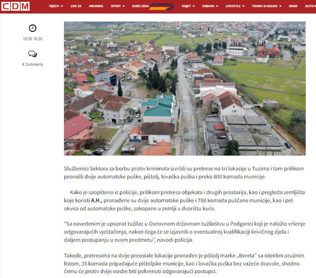
Task: Click the quote starting 'Sa navedenim je upoznat'
Action: click(x=185, y=232)
